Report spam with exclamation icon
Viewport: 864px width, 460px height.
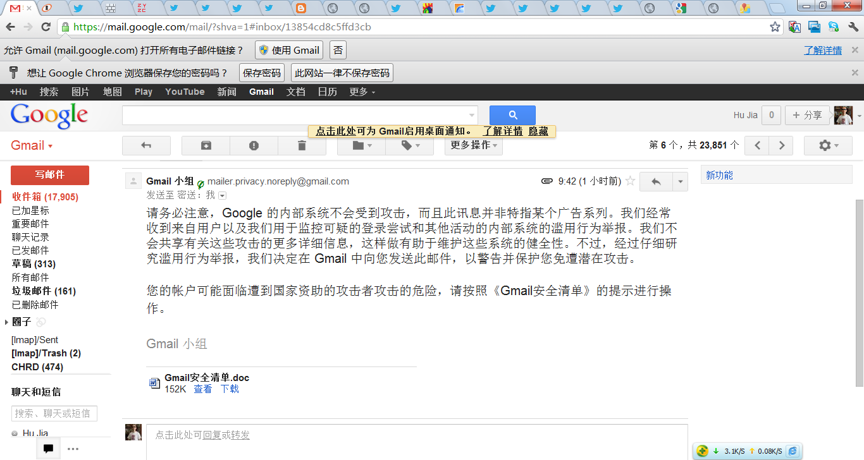point(254,145)
